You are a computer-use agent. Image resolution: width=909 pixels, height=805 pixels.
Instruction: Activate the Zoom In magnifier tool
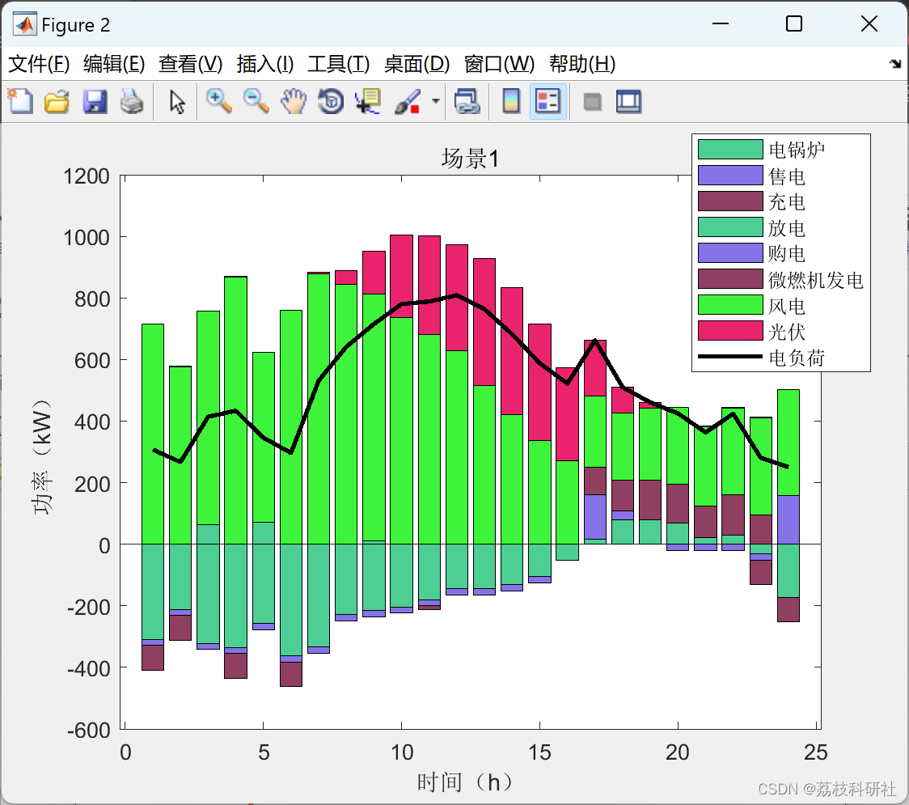[x=218, y=101]
